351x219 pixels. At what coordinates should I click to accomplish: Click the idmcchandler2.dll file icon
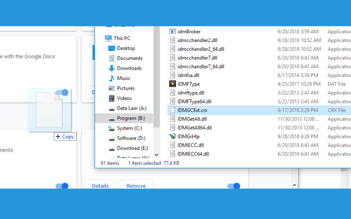tap(172, 40)
